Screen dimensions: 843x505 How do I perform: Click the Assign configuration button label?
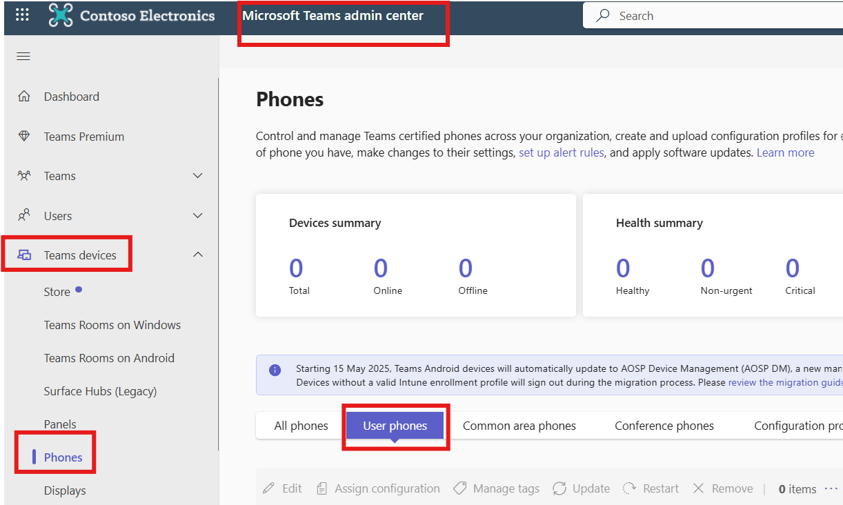point(387,488)
